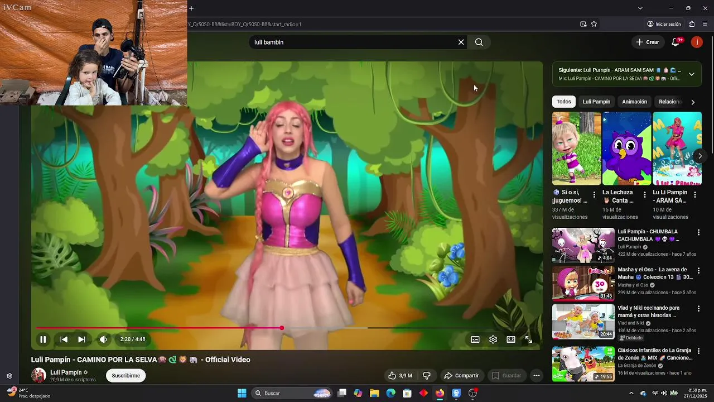Viewport: 714px width, 402px height.
Task: Skip to the next video
Action: (x=81, y=339)
